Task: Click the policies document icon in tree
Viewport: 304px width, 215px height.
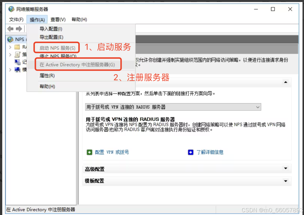Action: coord(17,54)
